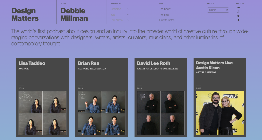Image resolution: width=262 pixels, height=140 pixels.
Task: Click the BROWSE BY label
Action: click(x=116, y=4)
